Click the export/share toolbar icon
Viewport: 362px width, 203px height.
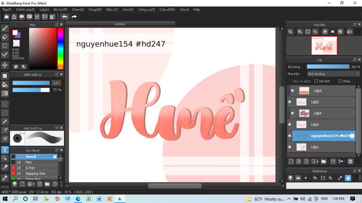pyautogui.click(x=14, y=17)
